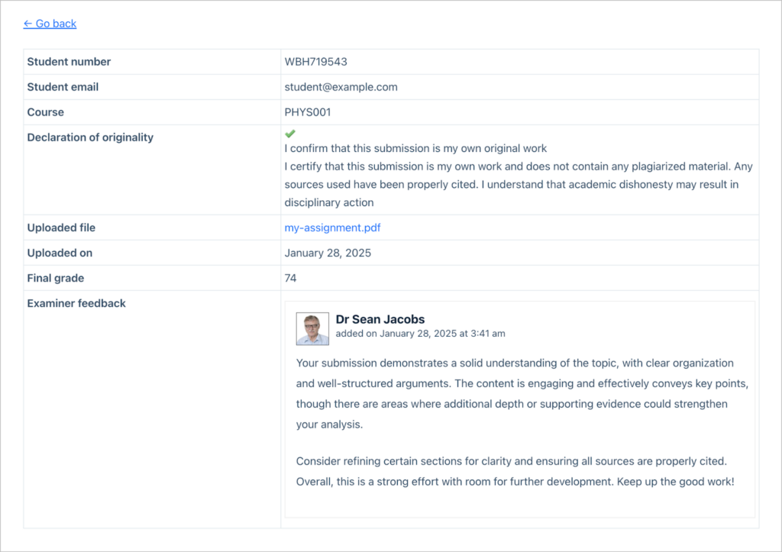The width and height of the screenshot is (782, 552).
Task: Click the first feedback paragraph text
Action: (522, 394)
